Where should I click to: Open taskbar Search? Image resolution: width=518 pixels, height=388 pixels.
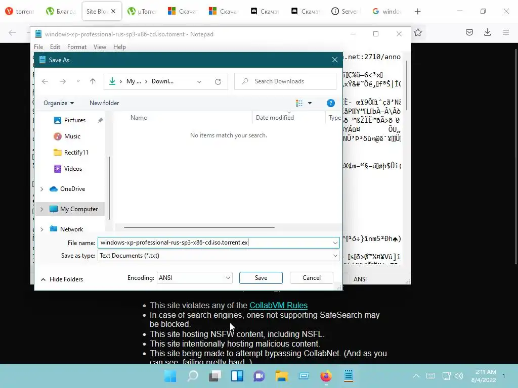click(x=193, y=376)
